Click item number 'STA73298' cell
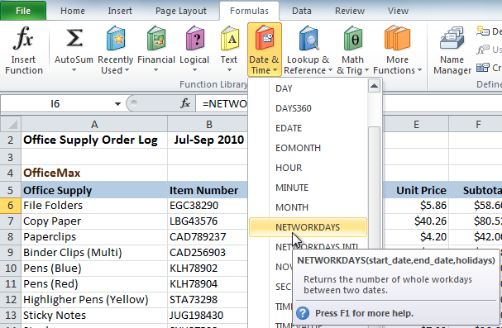 208,300
